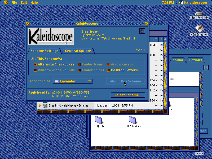Screen dimensions: 212x159
Task: Open the Edit menu
Action: [24, 3]
